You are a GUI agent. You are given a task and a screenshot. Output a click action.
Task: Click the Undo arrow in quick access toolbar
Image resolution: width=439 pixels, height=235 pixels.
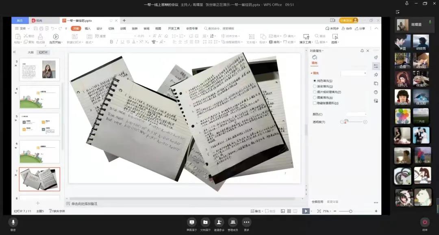[52, 28]
